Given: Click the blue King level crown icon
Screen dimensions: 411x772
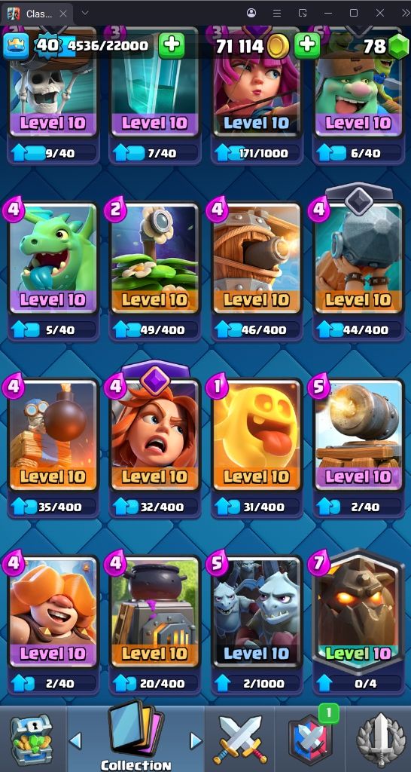Looking at the screenshot, I should pyautogui.click(x=16, y=46).
